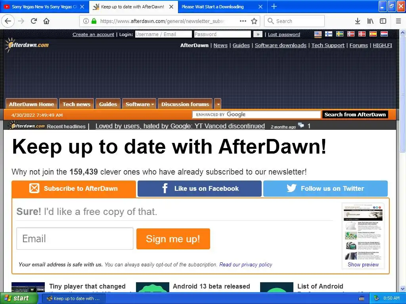Open Guides link in top menu
Viewport: 406px width, 304px height.
[x=241, y=45]
